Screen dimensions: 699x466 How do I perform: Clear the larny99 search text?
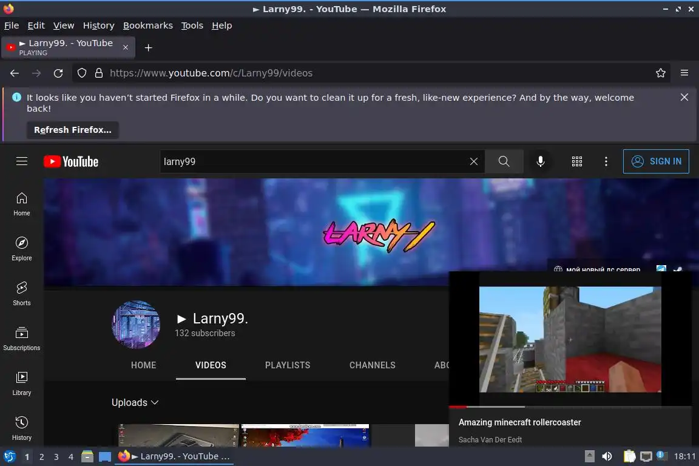(473, 161)
